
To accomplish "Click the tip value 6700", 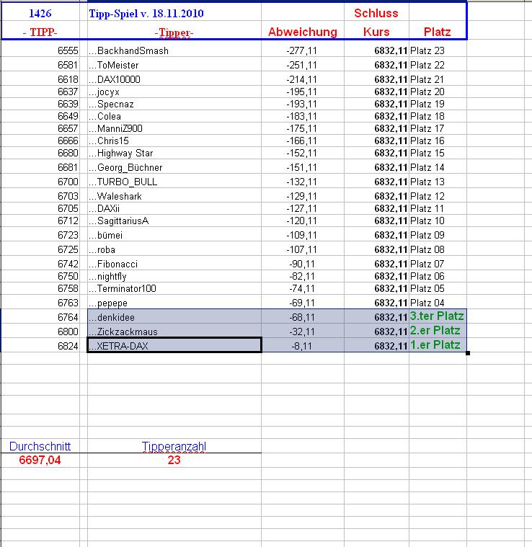I will pyautogui.click(x=40, y=182).
